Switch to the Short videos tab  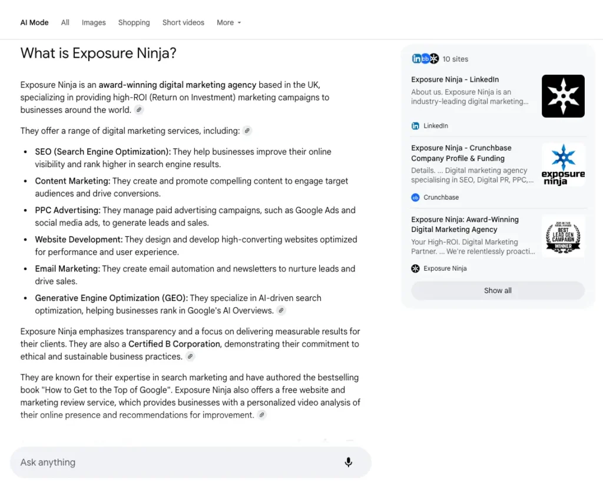click(x=183, y=23)
